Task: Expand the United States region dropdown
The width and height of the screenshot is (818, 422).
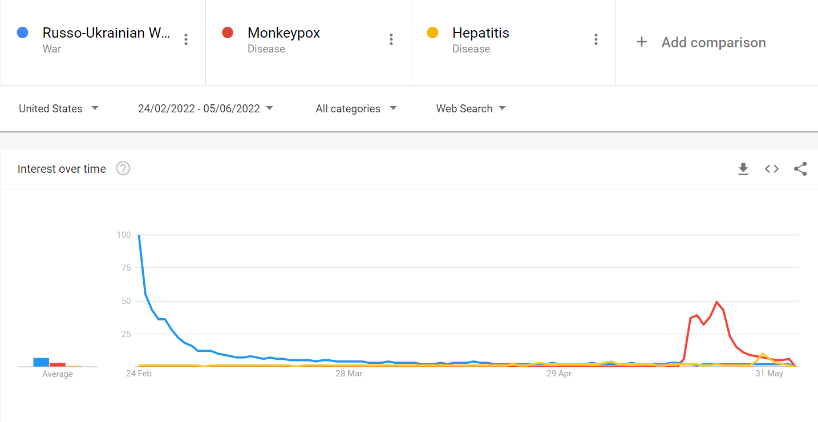Action: pyautogui.click(x=59, y=108)
